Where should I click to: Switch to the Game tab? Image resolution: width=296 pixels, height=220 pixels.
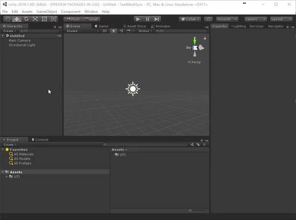pos(102,26)
